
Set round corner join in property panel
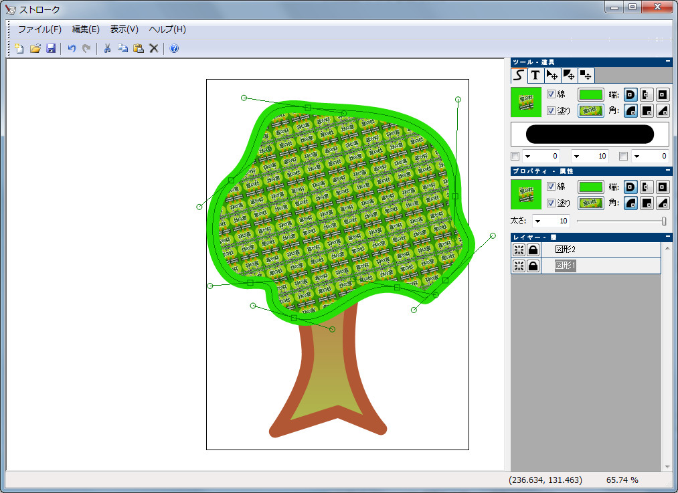[631, 203]
